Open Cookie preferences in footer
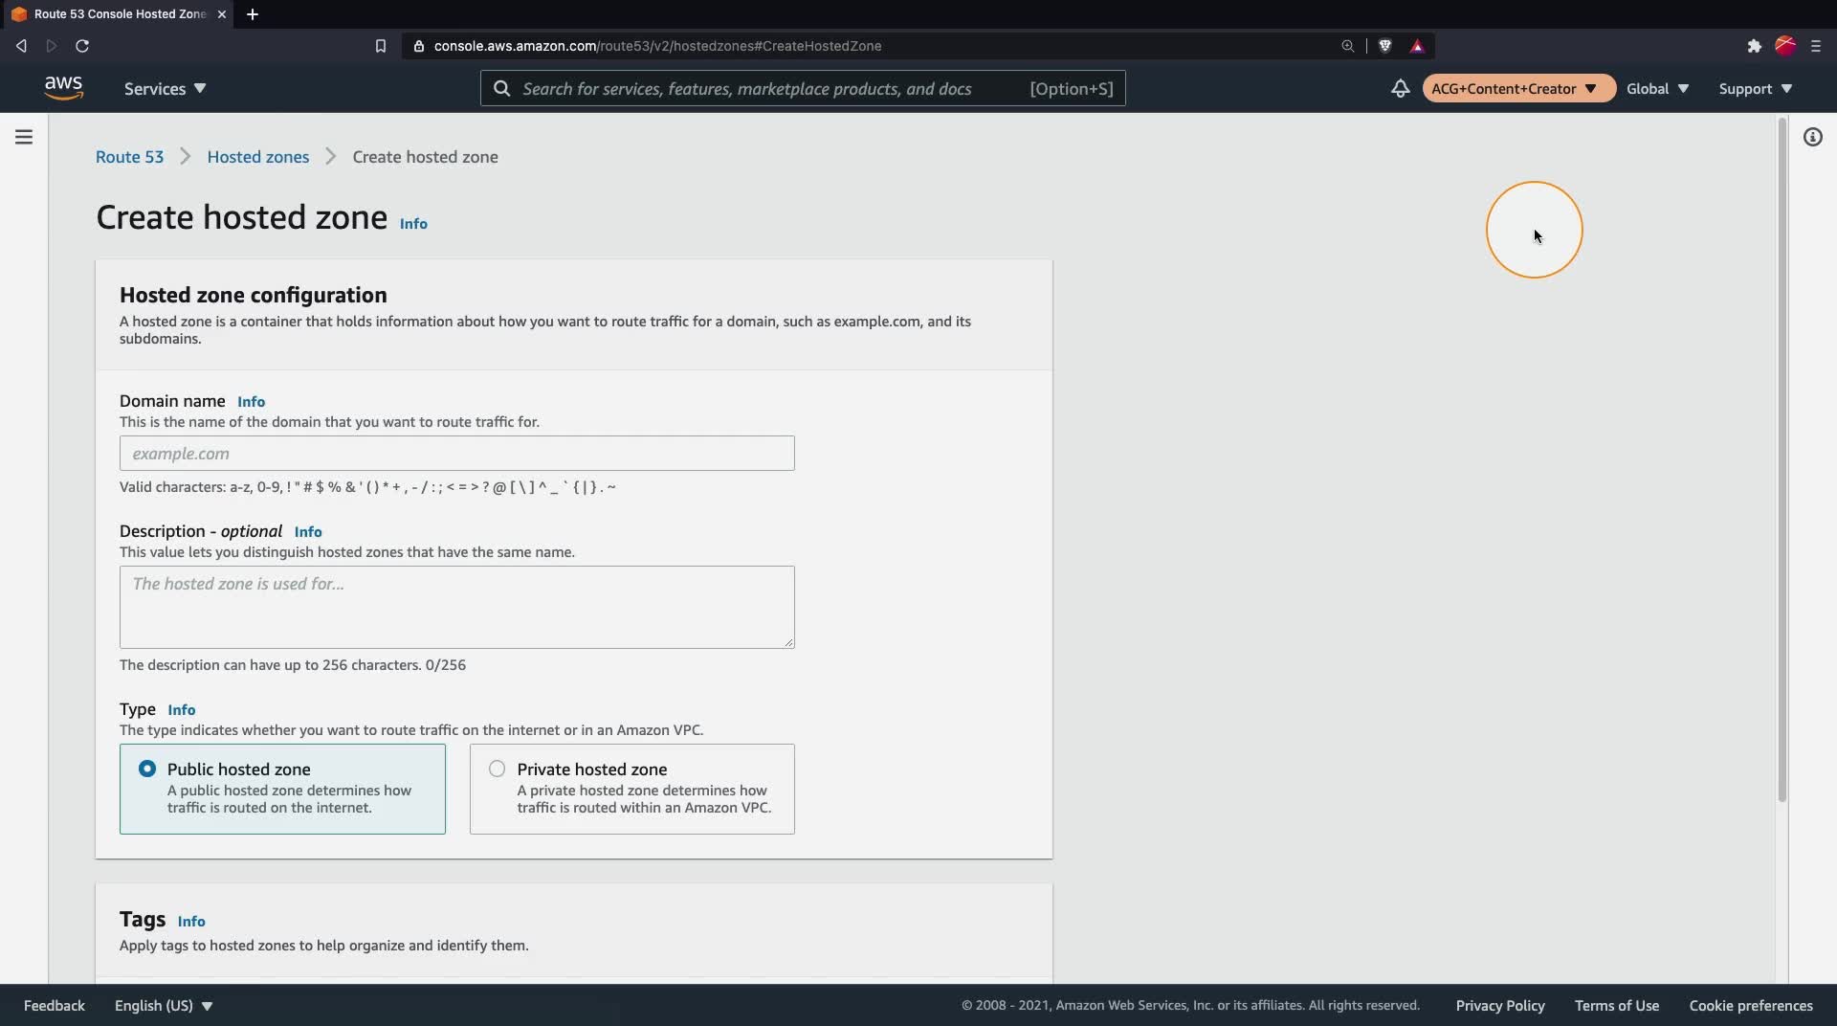 pos(1751,1005)
